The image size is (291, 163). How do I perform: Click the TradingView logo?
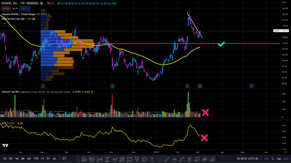click(x=5, y=145)
